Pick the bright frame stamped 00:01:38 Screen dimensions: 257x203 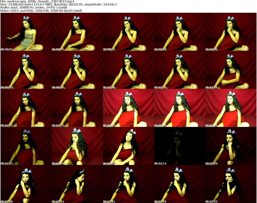click(x=180, y=108)
